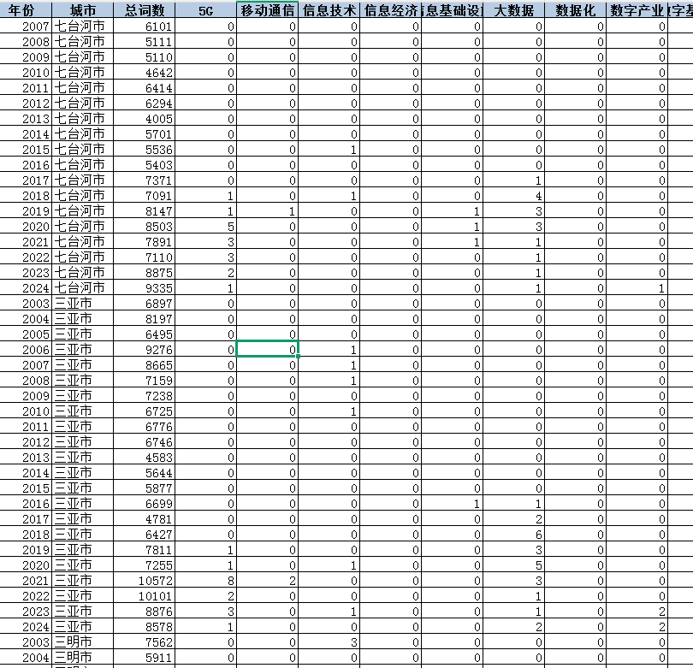Select the 5G cell showing 8

coord(205,581)
